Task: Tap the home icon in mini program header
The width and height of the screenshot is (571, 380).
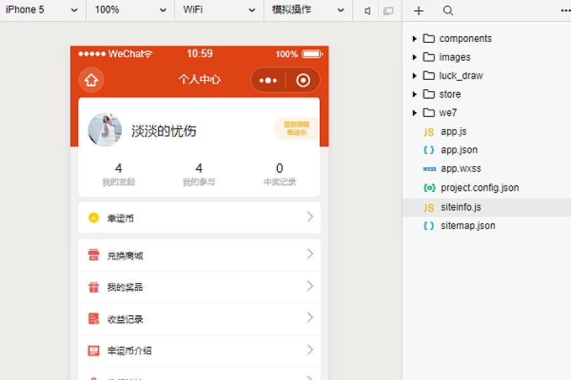Action: [91, 80]
